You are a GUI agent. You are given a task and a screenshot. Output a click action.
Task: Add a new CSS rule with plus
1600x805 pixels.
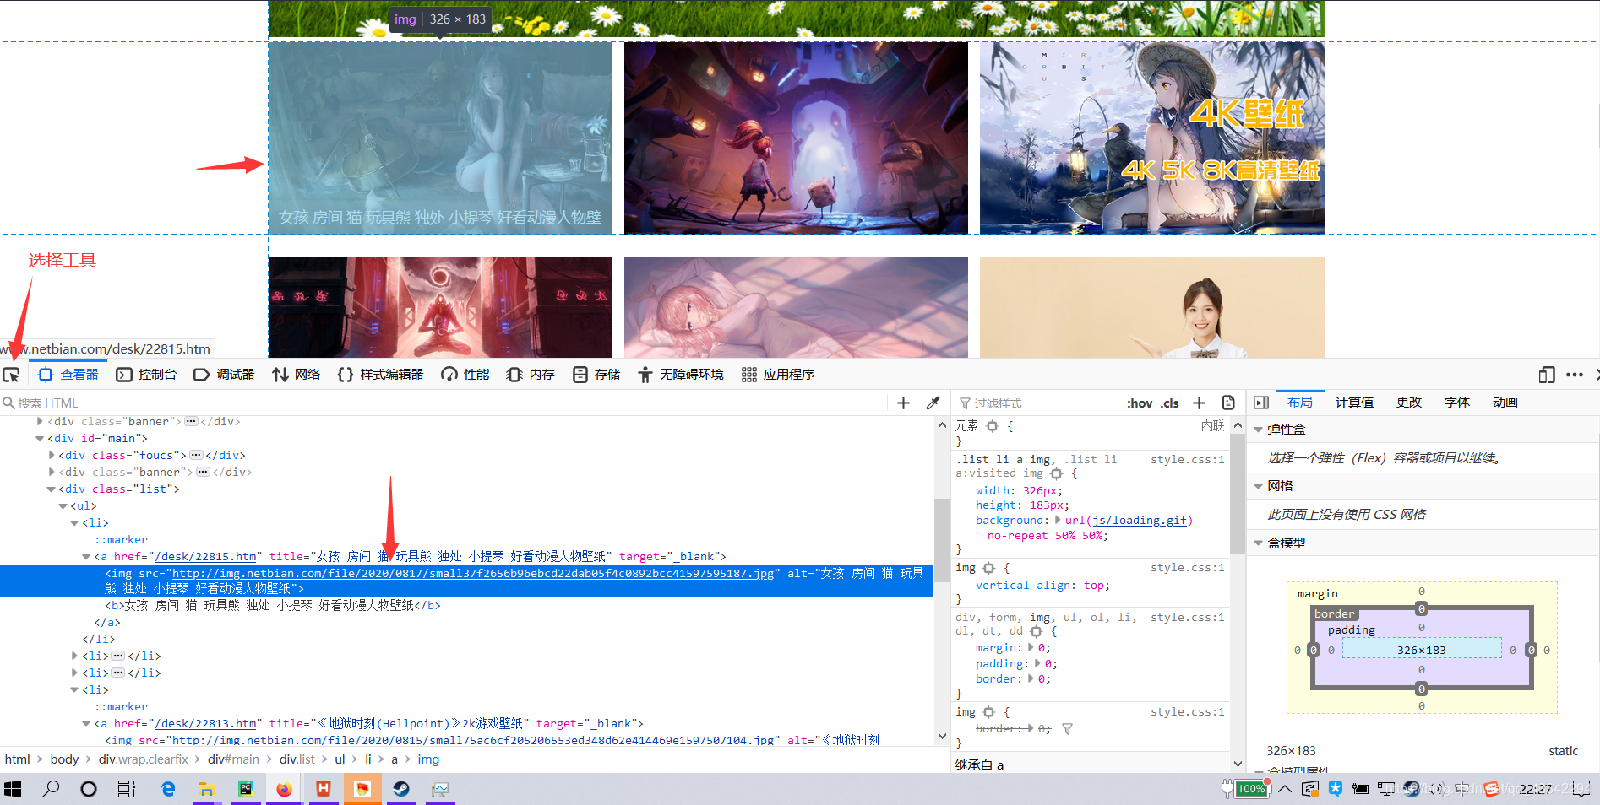coord(1199,403)
